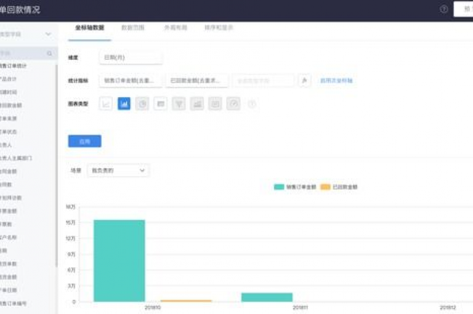
Task: Toggle the teal 销售订单金额 legend swatch
Action: 279,187
